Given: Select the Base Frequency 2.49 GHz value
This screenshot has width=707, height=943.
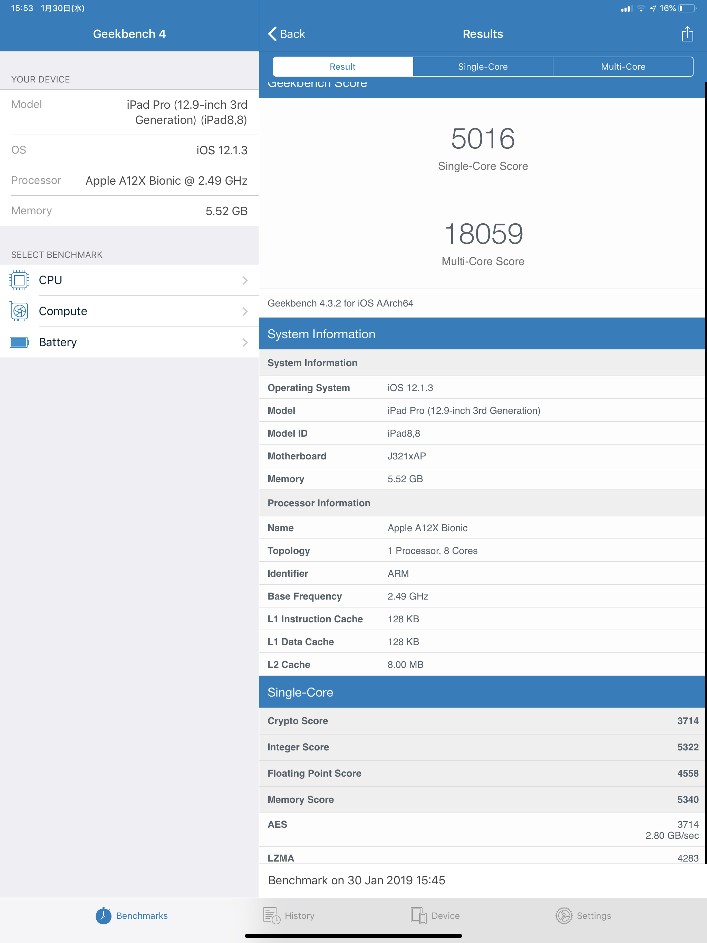Looking at the screenshot, I should click(x=408, y=596).
